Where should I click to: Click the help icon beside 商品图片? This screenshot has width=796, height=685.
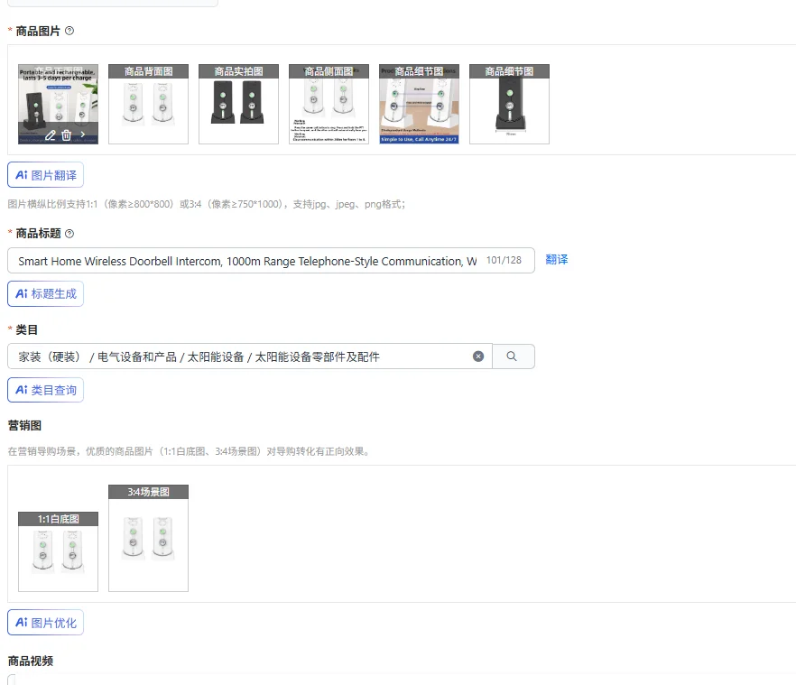[x=69, y=31]
